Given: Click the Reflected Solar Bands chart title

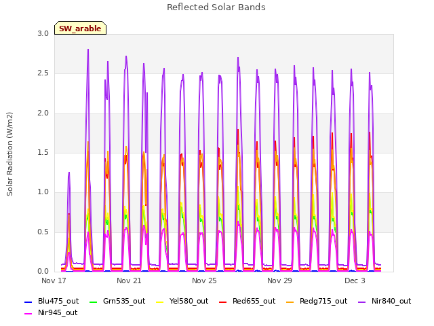Looking at the screenshot, I should click(216, 7).
